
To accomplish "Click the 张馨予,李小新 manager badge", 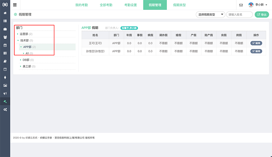I will (x=129, y=28).
